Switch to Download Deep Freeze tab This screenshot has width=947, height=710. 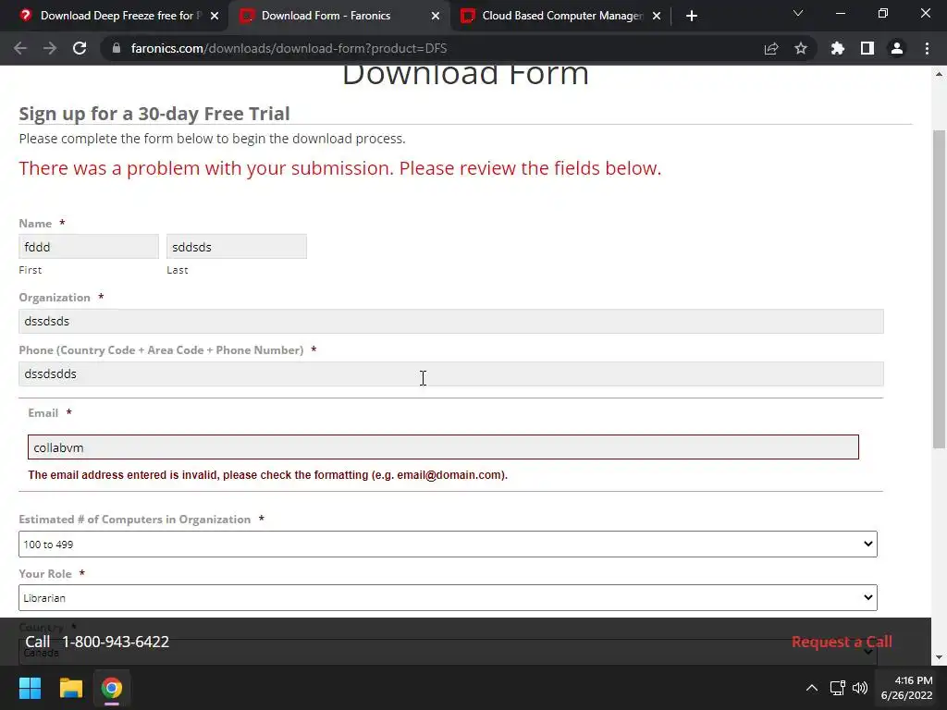pos(114,16)
